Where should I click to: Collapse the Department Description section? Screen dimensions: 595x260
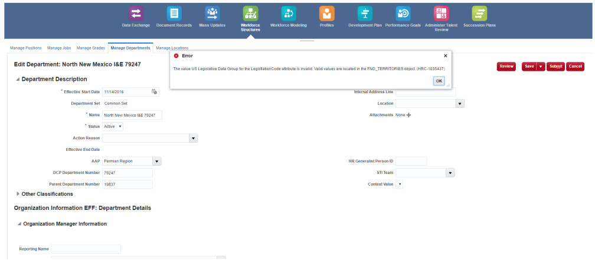18,79
